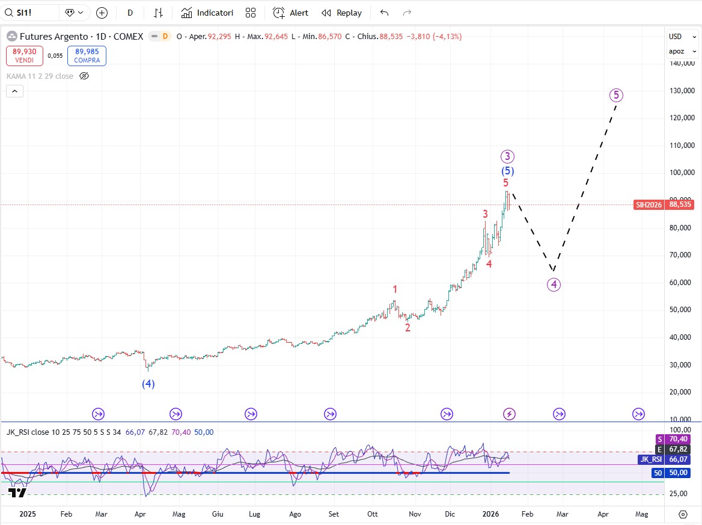Open contract rollover marker near August 2025
The image size is (702, 525).
coord(331,414)
